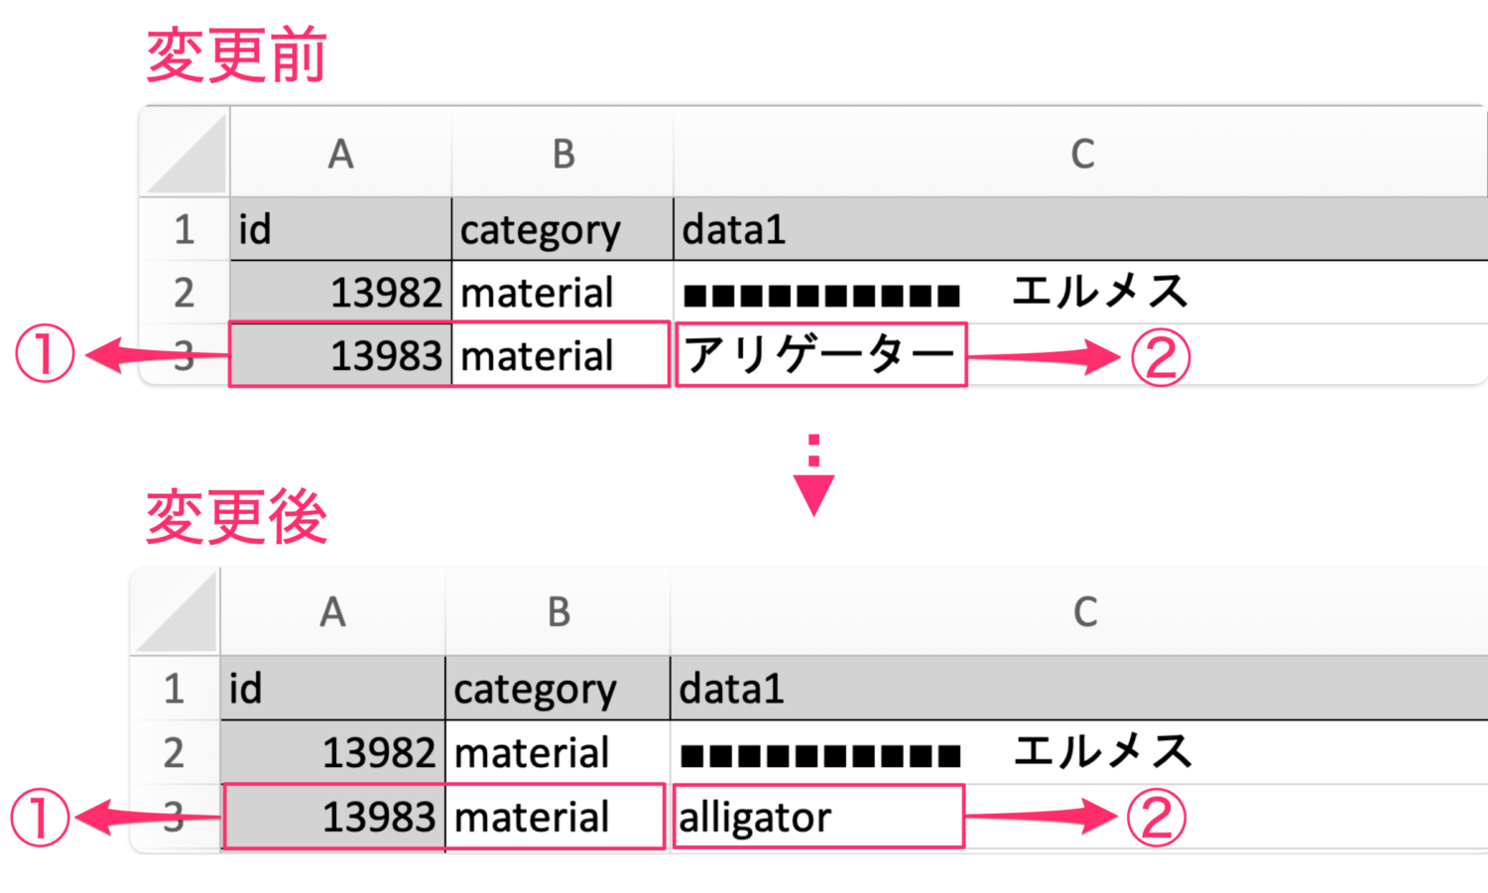The image size is (1488, 893).
Task: Click the circled number 2 next to alligator
Action: click(x=1157, y=818)
